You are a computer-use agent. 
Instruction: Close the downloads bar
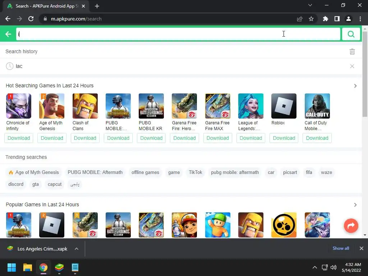(x=362, y=248)
